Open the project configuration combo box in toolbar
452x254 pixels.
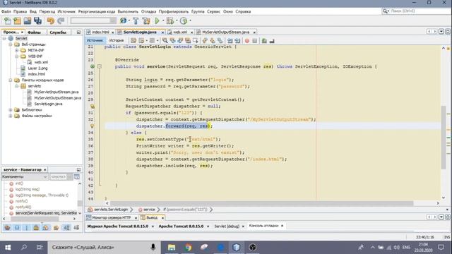pyautogui.click(x=93, y=20)
